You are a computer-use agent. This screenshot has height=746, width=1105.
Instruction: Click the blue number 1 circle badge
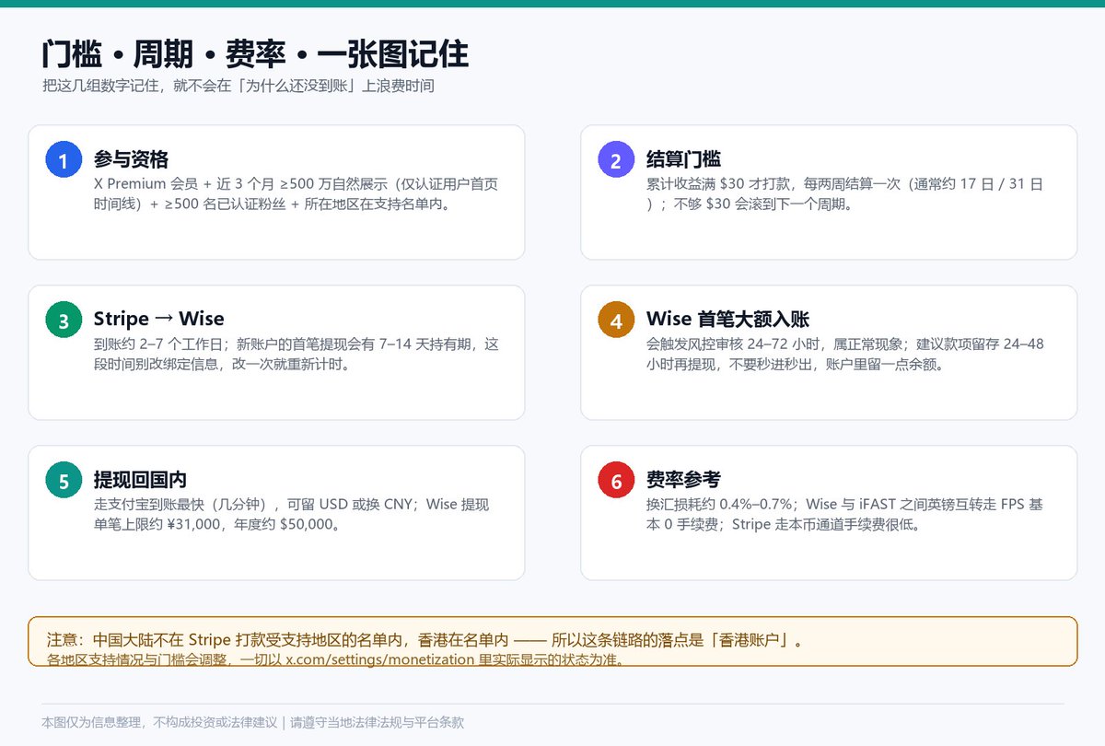click(64, 160)
